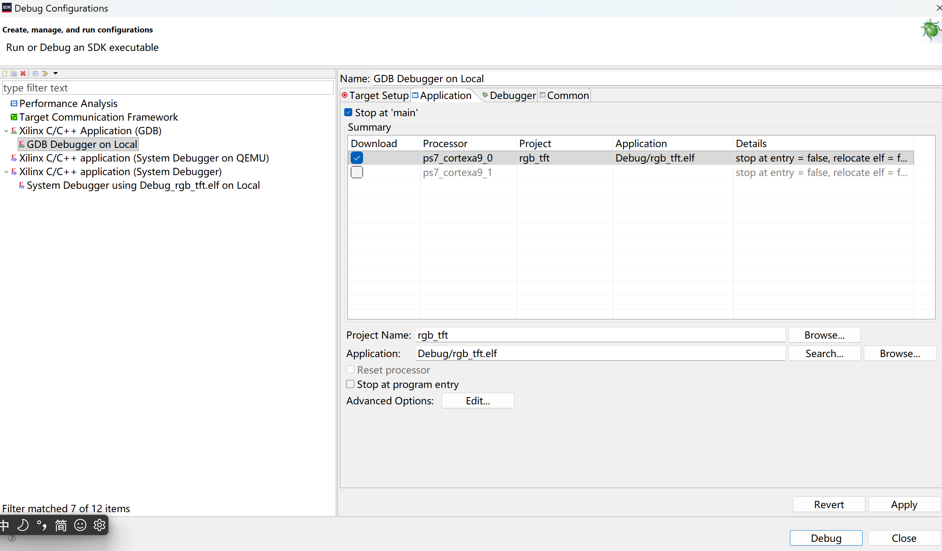This screenshot has width=942, height=551.
Task: Click the Application column header in Summary
Action: coord(673,143)
